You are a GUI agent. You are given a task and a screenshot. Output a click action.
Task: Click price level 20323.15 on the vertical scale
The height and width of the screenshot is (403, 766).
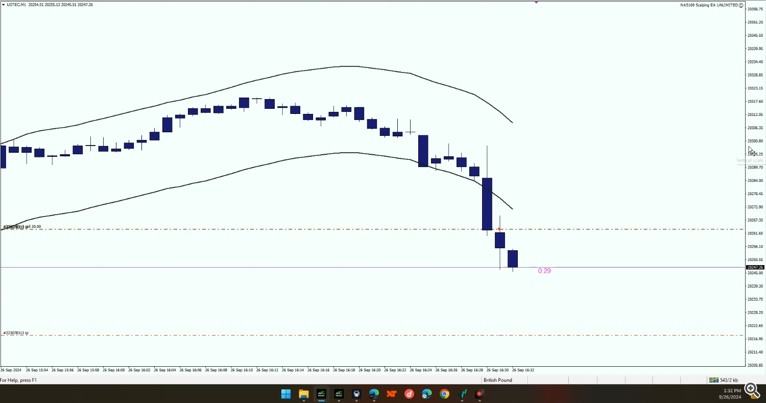pyautogui.click(x=755, y=88)
